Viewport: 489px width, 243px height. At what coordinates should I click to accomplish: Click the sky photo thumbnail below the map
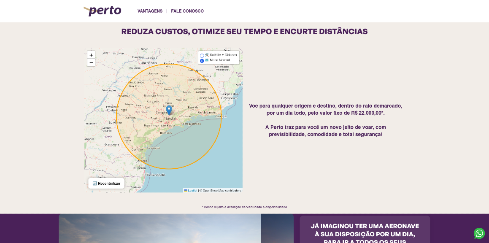176,228
